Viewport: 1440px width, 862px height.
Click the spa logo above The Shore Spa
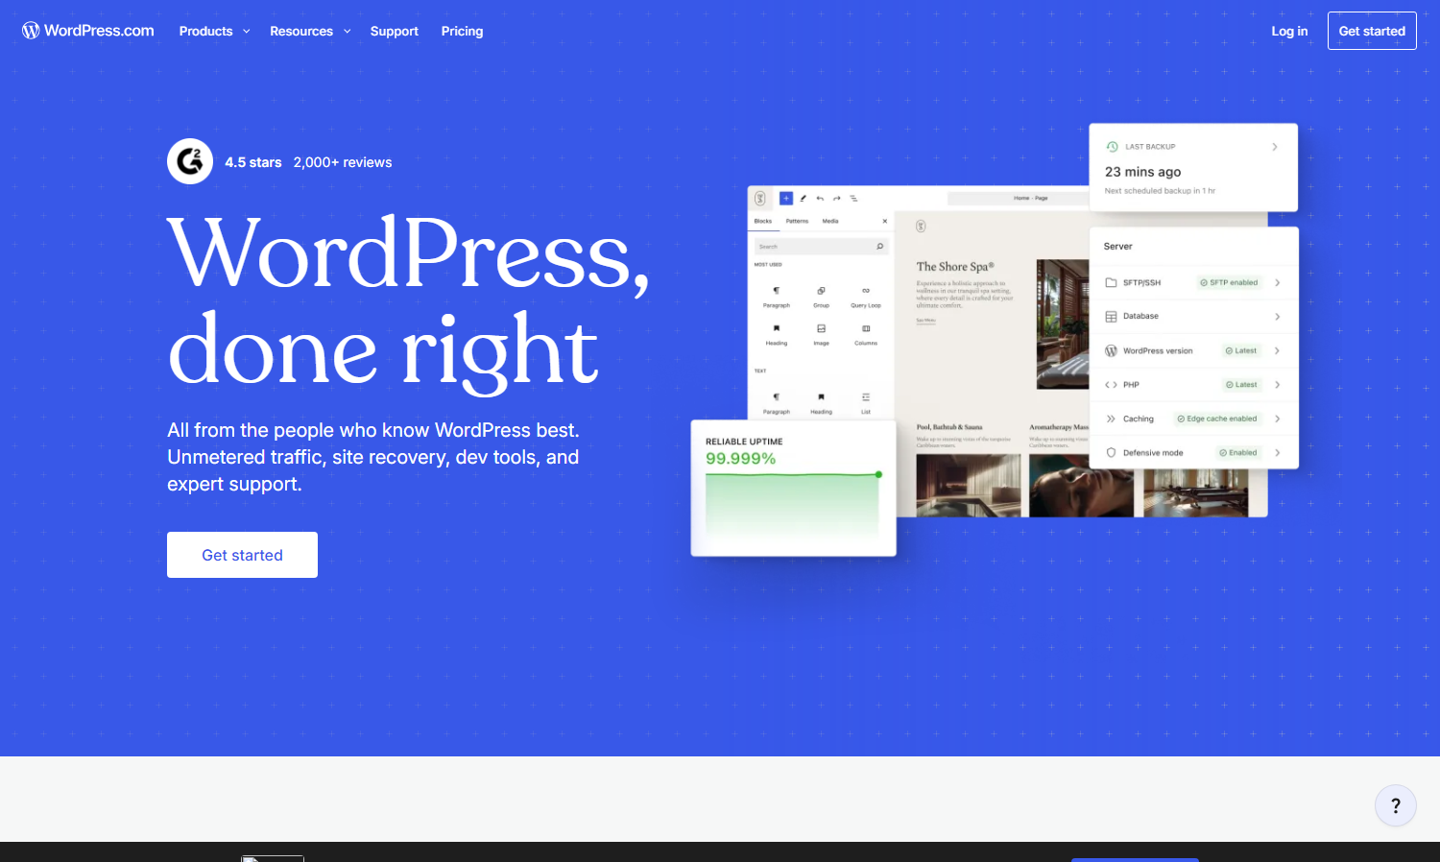click(921, 227)
